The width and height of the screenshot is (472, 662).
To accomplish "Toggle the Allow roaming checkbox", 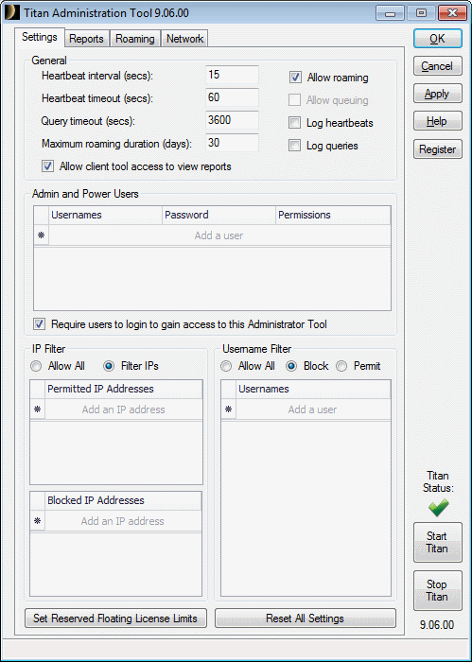I will pyautogui.click(x=295, y=78).
